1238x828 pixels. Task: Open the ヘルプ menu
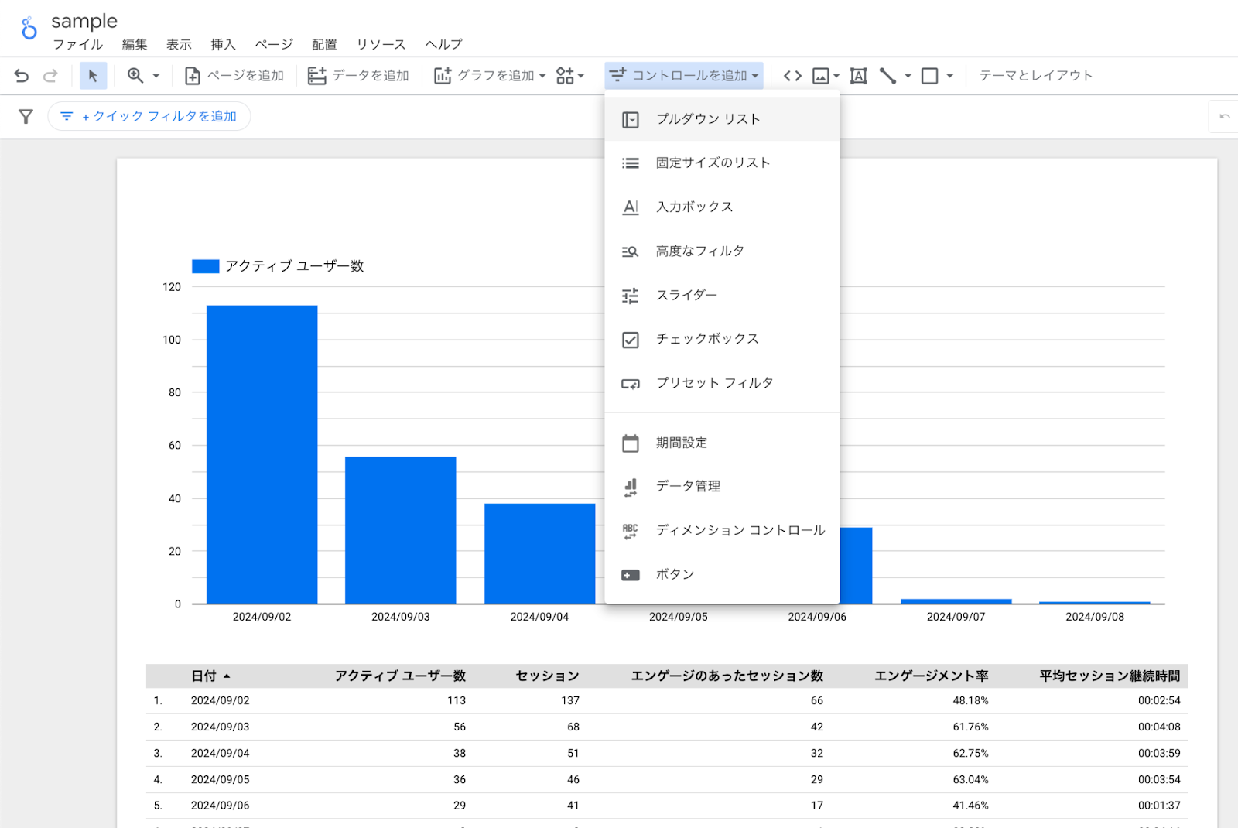pyautogui.click(x=443, y=45)
